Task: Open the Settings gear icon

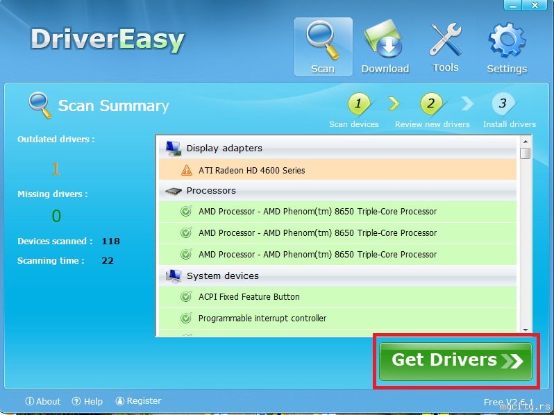Action: click(x=507, y=40)
